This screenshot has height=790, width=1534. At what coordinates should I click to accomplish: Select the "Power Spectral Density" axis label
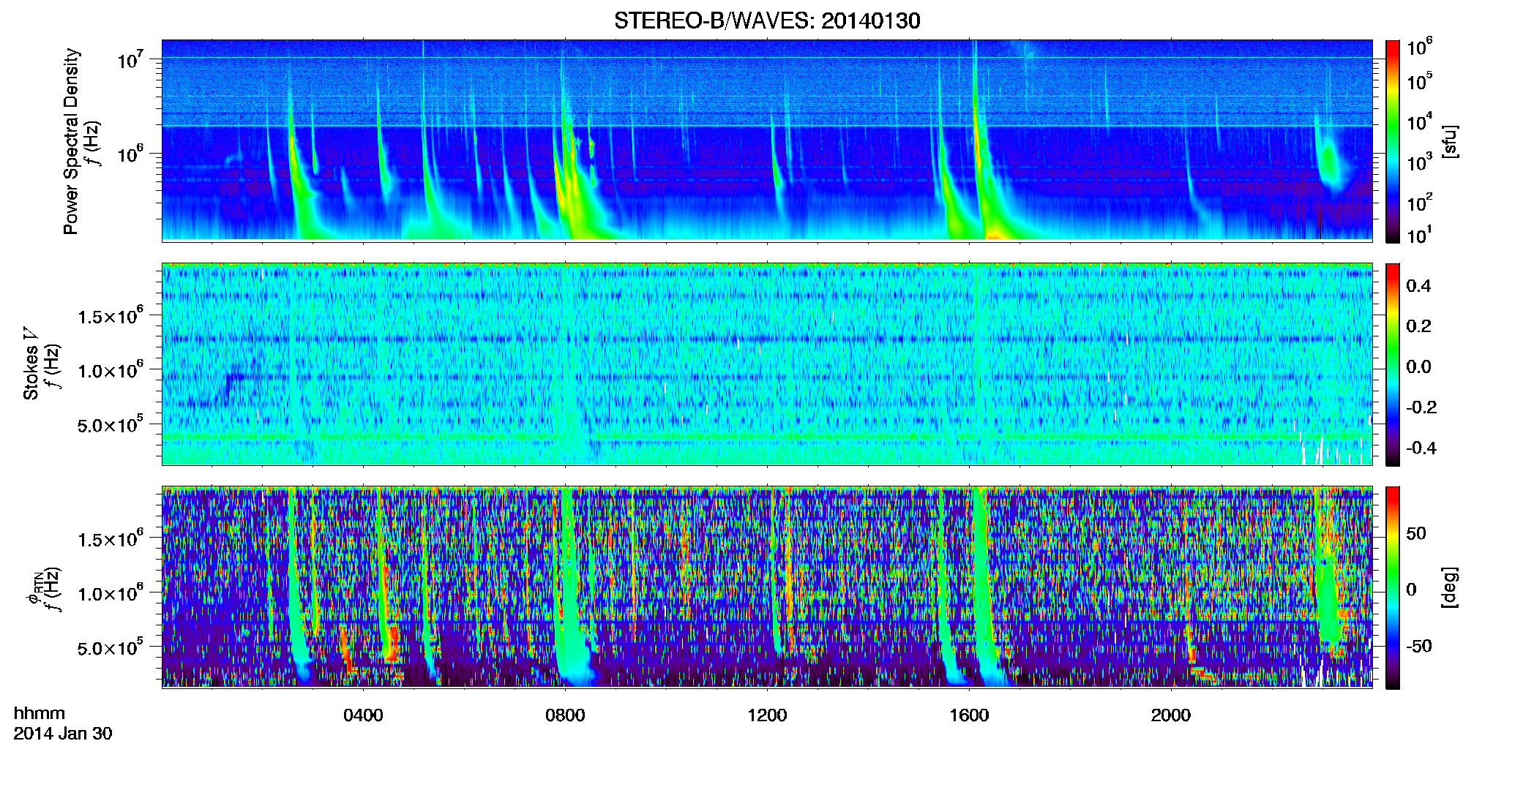71,141
